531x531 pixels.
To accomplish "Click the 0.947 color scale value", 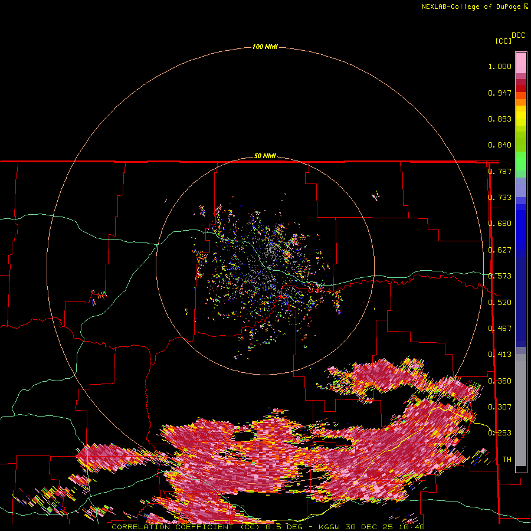I will [500, 93].
